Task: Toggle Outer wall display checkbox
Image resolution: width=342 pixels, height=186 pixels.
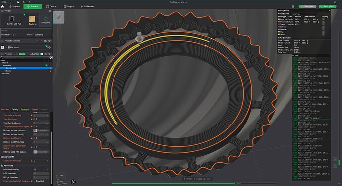Action: pos(323,22)
